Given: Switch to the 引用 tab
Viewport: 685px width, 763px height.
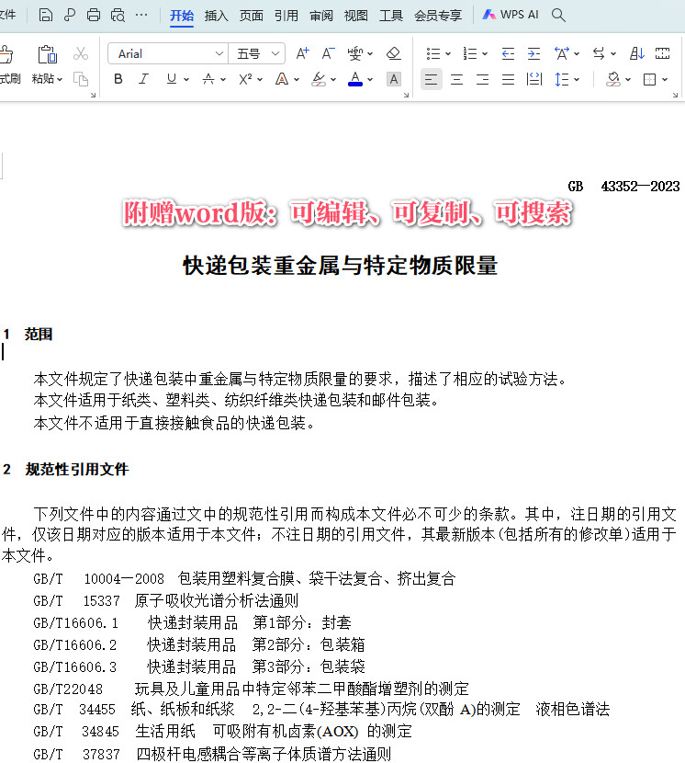Looking at the screenshot, I should point(286,16).
